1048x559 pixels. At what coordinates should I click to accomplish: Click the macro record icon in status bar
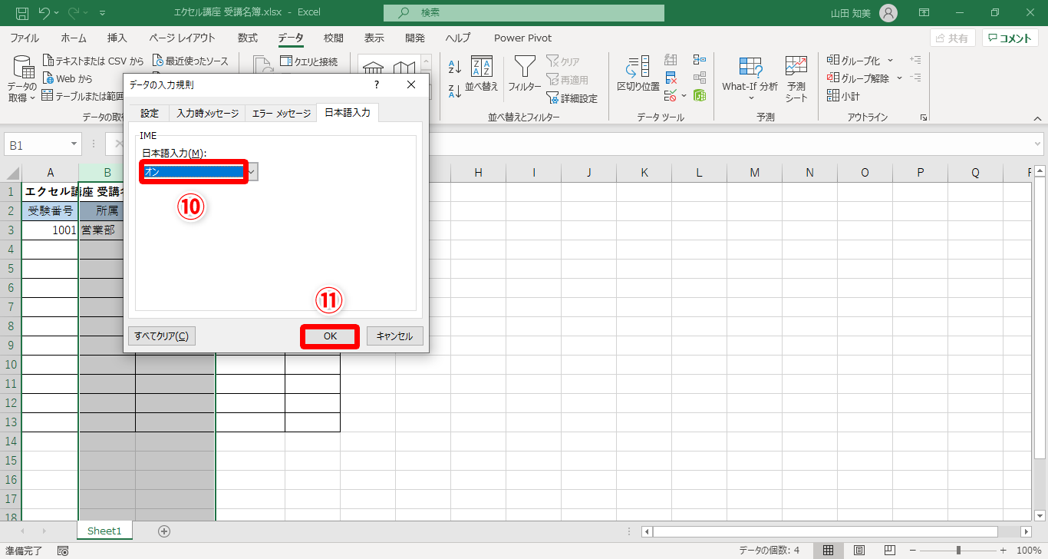tap(63, 551)
